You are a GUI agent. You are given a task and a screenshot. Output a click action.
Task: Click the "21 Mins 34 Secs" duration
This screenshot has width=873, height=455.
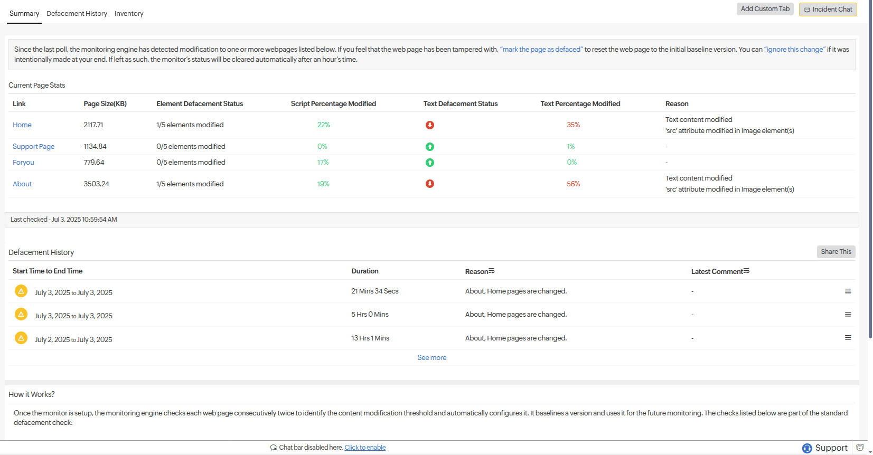click(x=375, y=291)
